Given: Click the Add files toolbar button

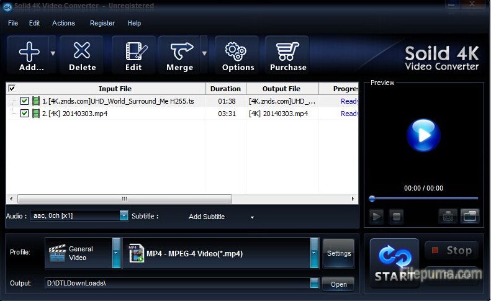Looking at the screenshot, I should (29, 55).
